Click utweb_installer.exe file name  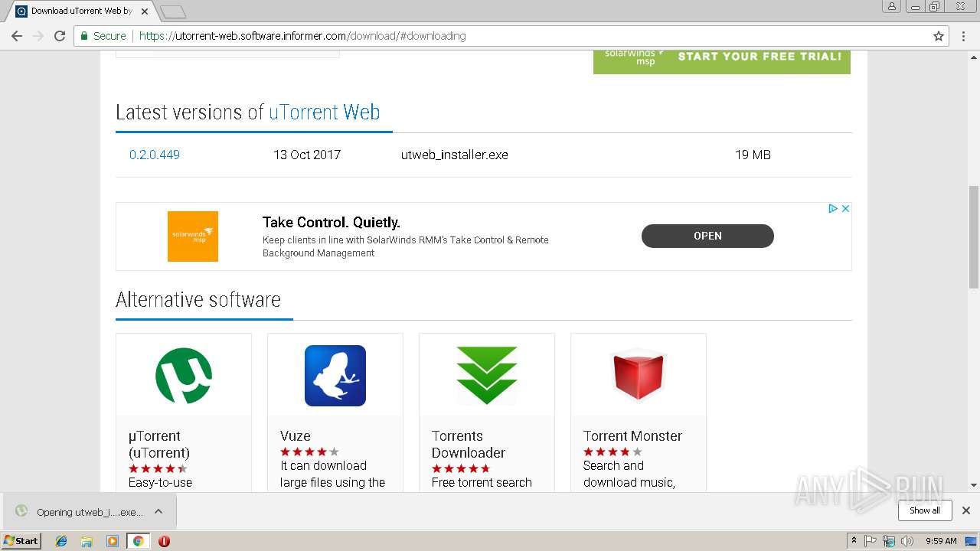click(455, 155)
